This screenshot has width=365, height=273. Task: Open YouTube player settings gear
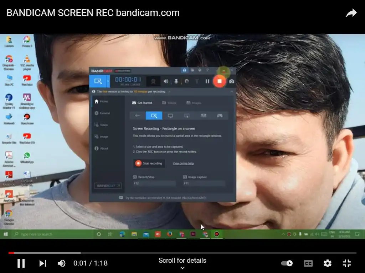(x=327, y=263)
